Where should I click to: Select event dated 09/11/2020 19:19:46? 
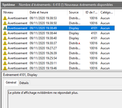coord(59,68)
